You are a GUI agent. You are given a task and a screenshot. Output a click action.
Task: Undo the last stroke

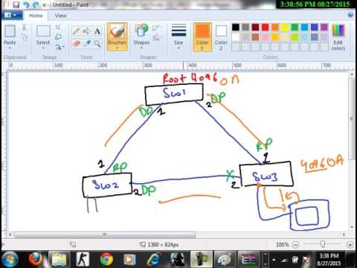pyautogui.click(x=26, y=4)
